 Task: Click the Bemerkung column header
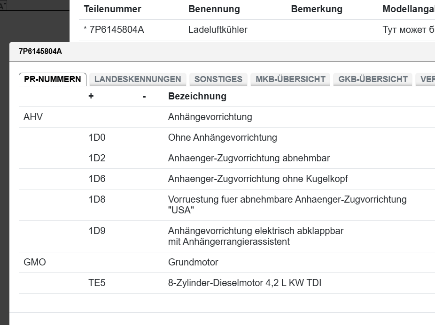317,9
